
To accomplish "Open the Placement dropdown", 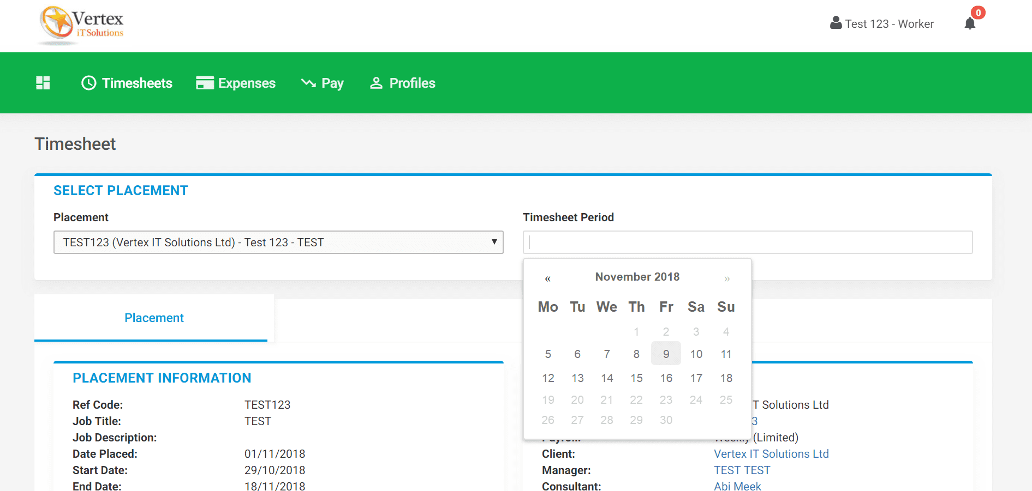I will coord(278,243).
